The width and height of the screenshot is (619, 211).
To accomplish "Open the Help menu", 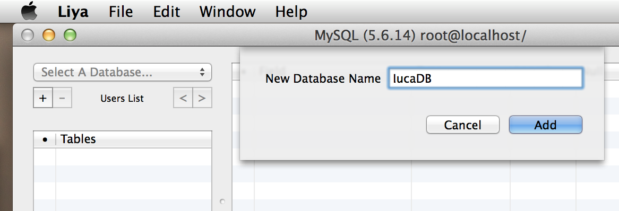I will (x=291, y=12).
